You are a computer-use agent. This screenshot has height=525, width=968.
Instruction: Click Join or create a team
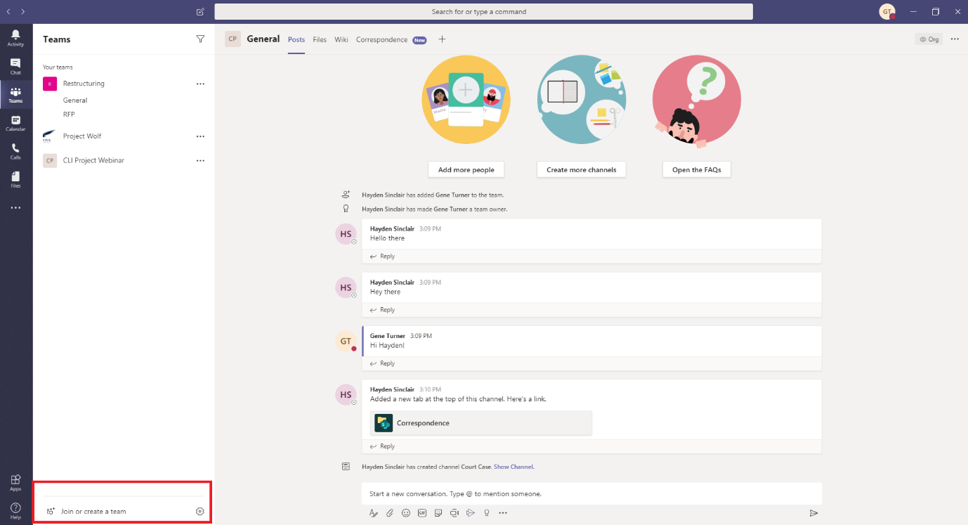93,512
